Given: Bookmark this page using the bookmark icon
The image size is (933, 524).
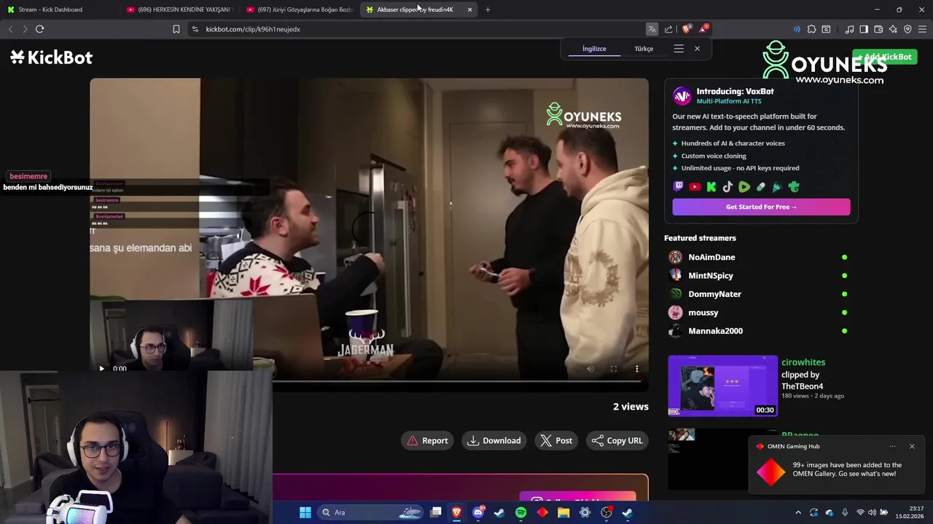Looking at the screenshot, I should tap(176, 29).
